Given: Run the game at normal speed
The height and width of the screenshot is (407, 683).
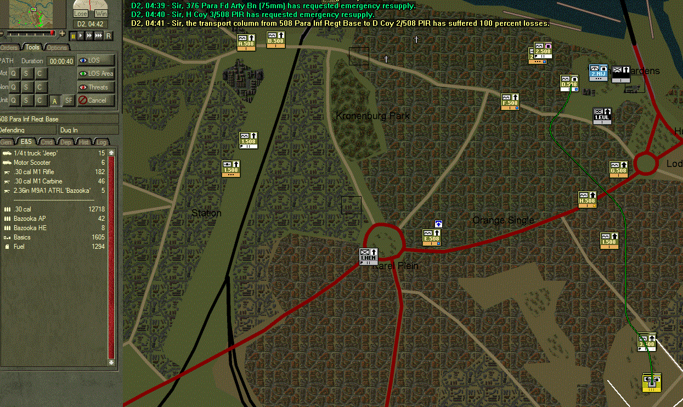Looking at the screenshot, I should point(81,36).
